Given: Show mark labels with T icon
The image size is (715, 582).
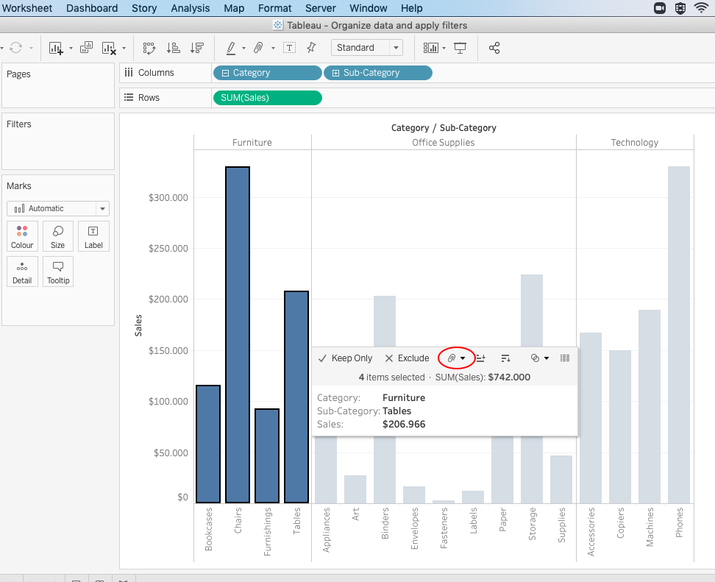Looking at the screenshot, I should [x=290, y=47].
